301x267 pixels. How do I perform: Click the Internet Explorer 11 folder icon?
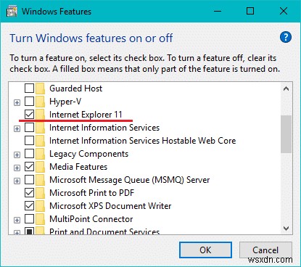pos(40,114)
